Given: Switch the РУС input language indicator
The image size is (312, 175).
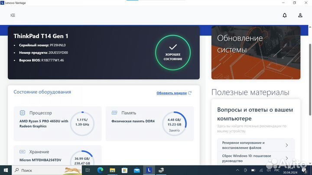Looking at the screenshot, I should (x=277, y=170).
